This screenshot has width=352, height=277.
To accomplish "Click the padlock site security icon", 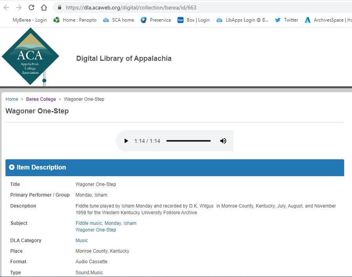I will point(60,7).
